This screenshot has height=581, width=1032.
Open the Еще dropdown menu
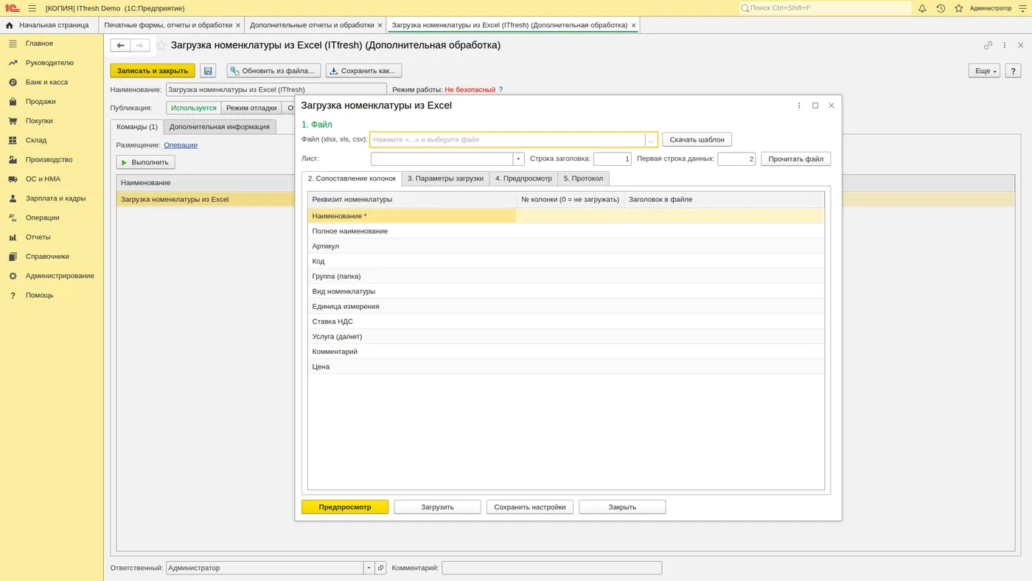[984, 71]
